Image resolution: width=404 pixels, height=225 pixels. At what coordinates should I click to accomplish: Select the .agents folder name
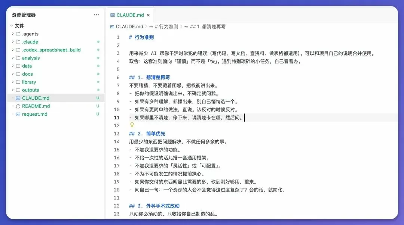coord(30,34)
